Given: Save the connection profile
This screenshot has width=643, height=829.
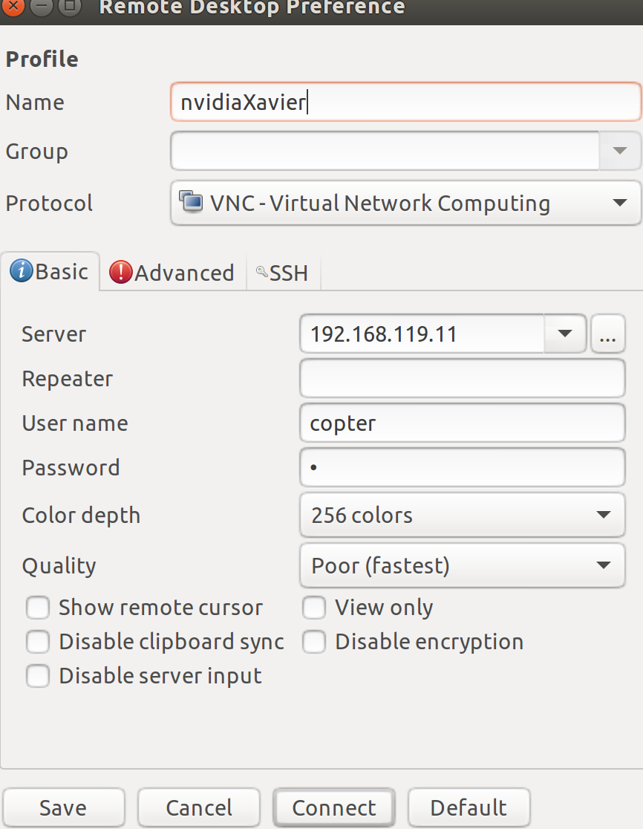Looking at the screenshot, I should 64,807.
